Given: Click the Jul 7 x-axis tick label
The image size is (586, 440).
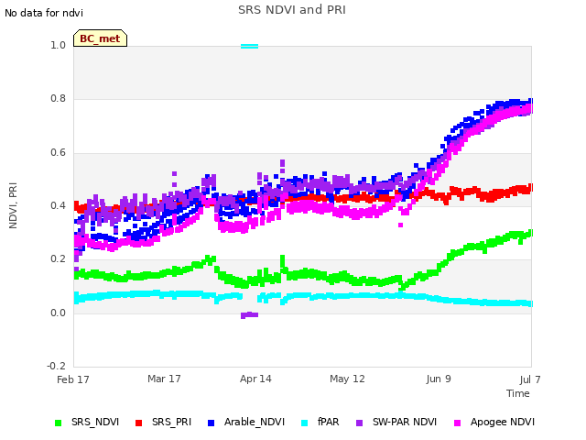Looking at the screenshot, I should (530, 379).
